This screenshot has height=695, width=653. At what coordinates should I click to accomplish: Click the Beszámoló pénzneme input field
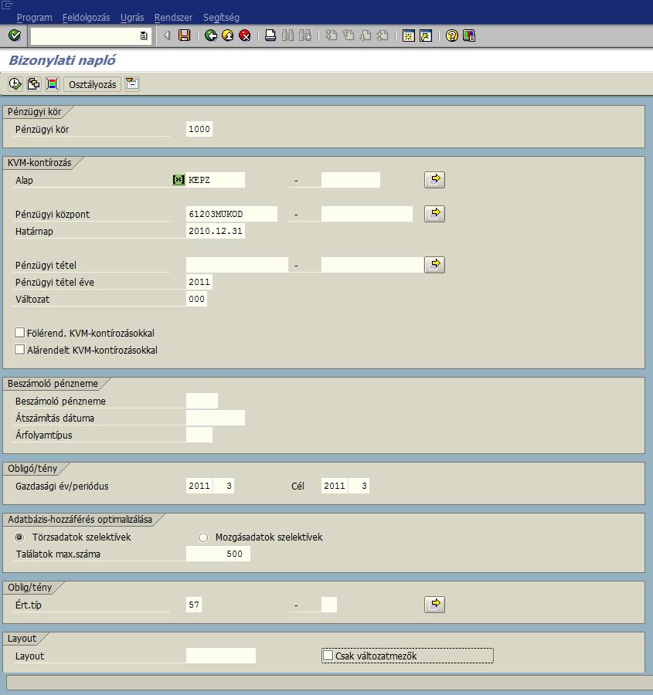[x=202, y=401]
